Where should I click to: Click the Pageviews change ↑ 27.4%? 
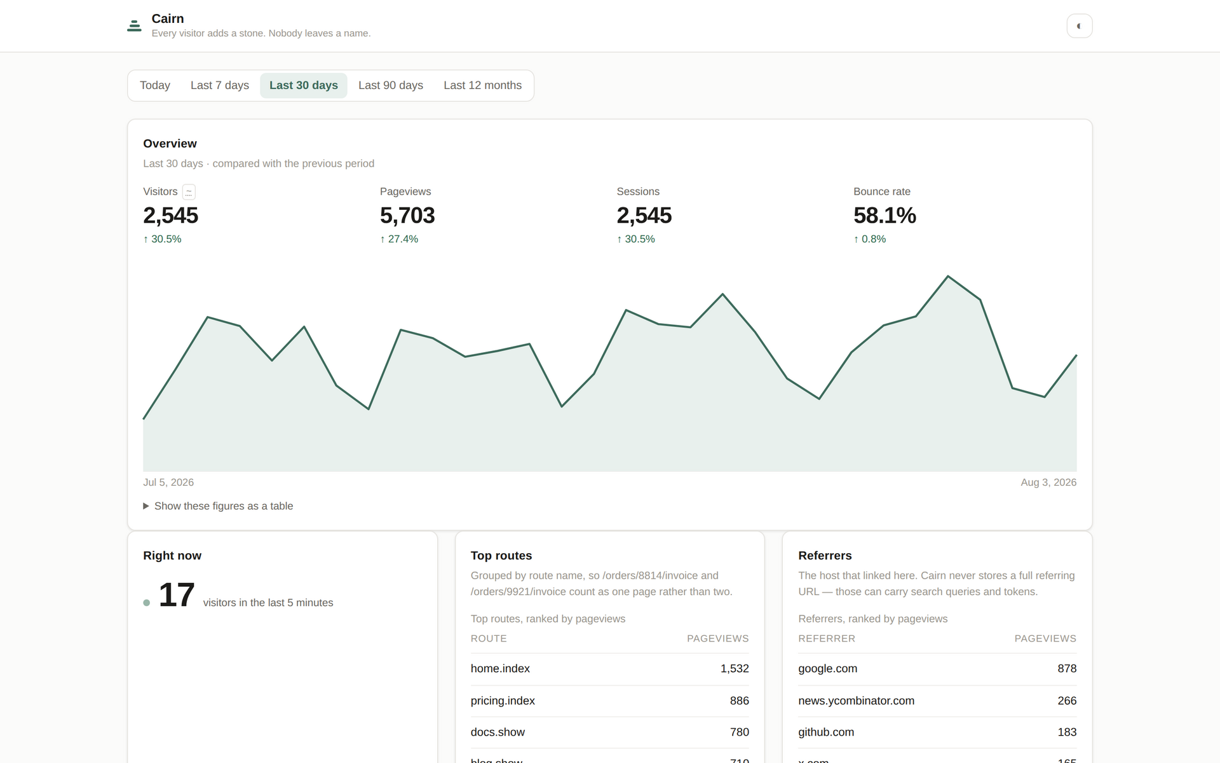[x=399, y=239]
